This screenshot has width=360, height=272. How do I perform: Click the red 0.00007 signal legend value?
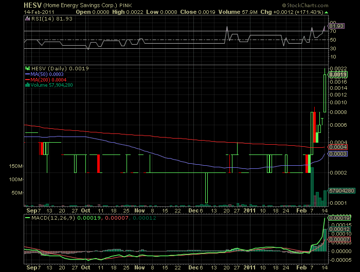pos(117,218)
